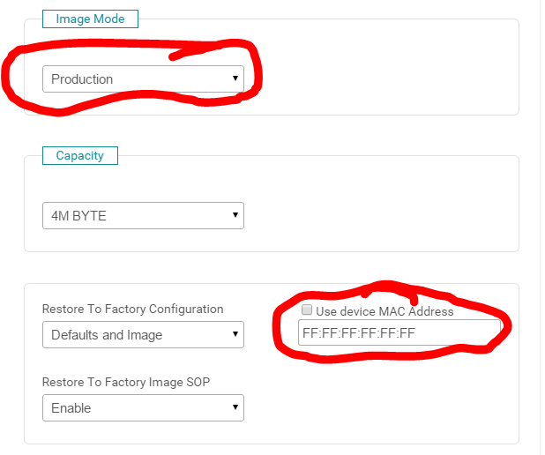Click the Image Mode section heading
Screen dimensions: 545x455
pos(90,19)
